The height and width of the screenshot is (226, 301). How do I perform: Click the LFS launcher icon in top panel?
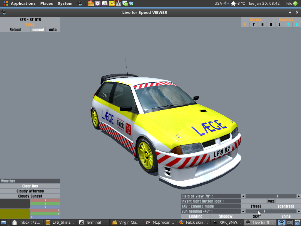pyautogui.click(x=80, y=4)
